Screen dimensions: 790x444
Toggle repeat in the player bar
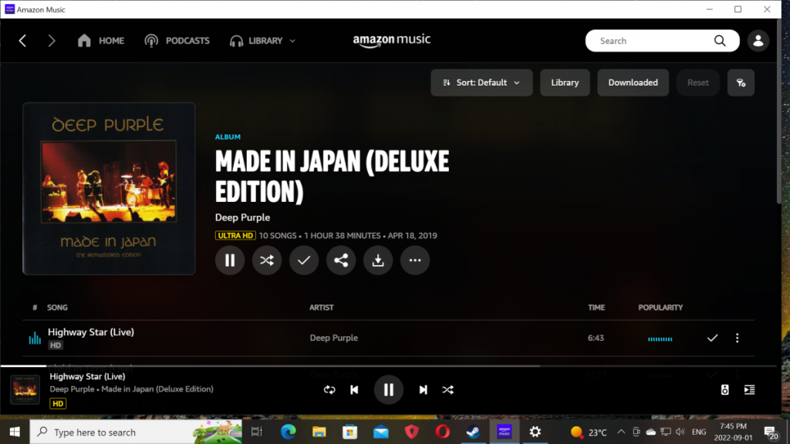[329, 389]
